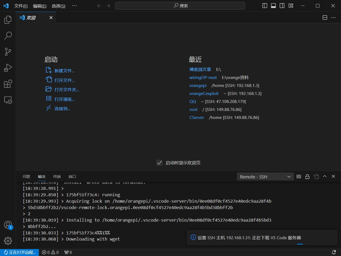
Task: Go forward with the right arrow
Action: [108, 6]
